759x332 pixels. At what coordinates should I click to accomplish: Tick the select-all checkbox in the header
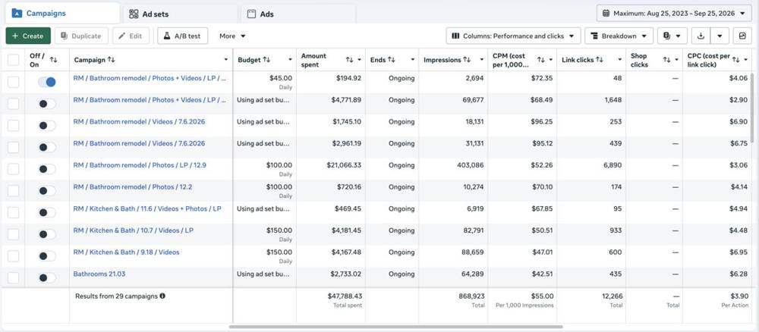click(x=13, y=60)
